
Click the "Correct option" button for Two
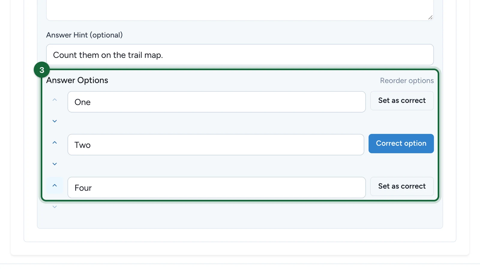[401, 143]
